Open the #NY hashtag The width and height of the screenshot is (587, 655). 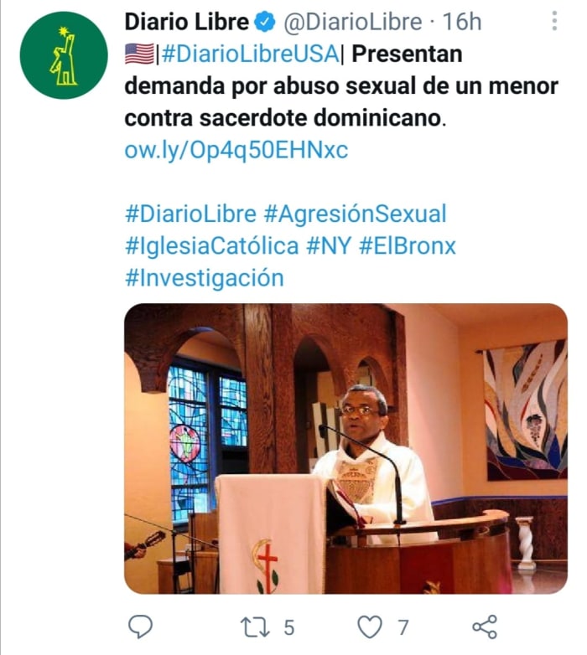pyautogui.click(x=329, y=246)
